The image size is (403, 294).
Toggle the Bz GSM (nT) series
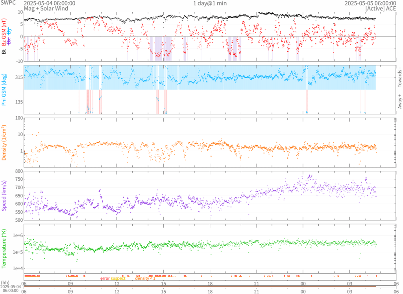4,33
